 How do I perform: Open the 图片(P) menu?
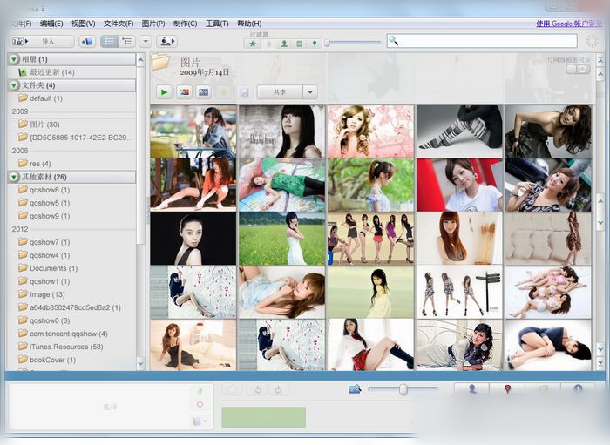click(153, 24)
